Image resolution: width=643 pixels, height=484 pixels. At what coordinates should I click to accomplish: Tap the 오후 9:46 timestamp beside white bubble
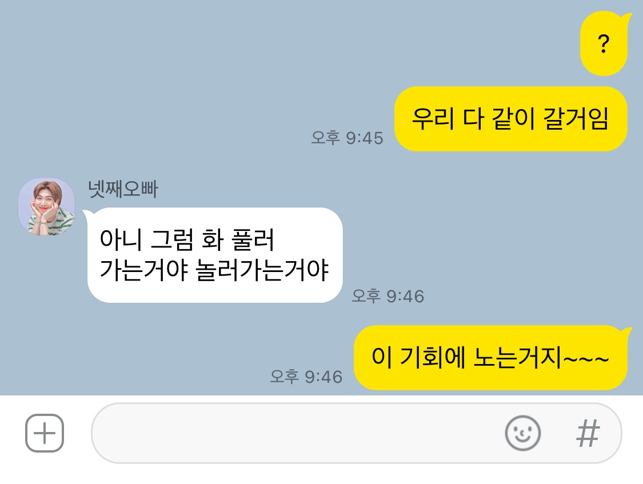(388, 297)
